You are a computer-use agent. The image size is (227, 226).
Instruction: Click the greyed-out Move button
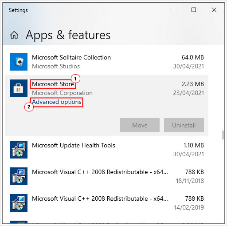(140, 125)
